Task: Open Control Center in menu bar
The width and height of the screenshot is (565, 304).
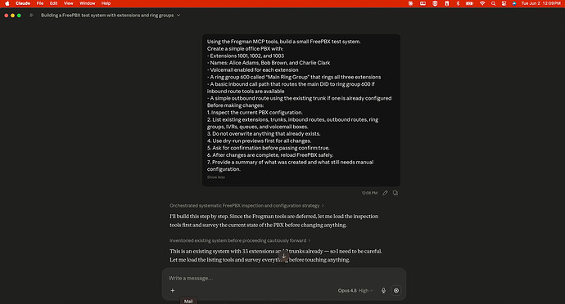Action: pyautogui.click(x=504, y=3)
